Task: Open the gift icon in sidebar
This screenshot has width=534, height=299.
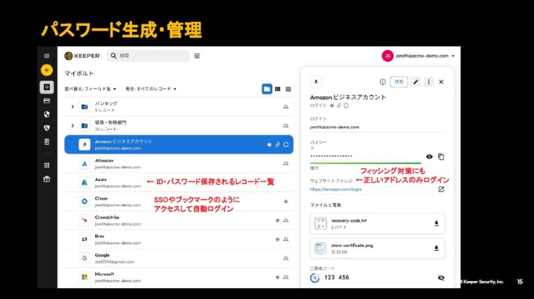Action: click(x=47, y=179)
